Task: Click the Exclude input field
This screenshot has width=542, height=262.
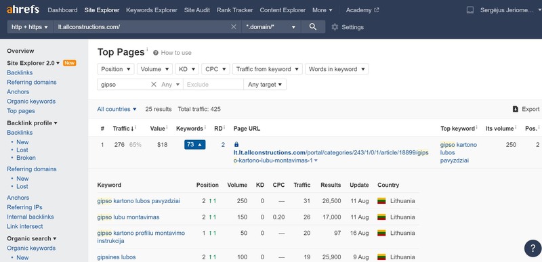Action: pos(213,84)
